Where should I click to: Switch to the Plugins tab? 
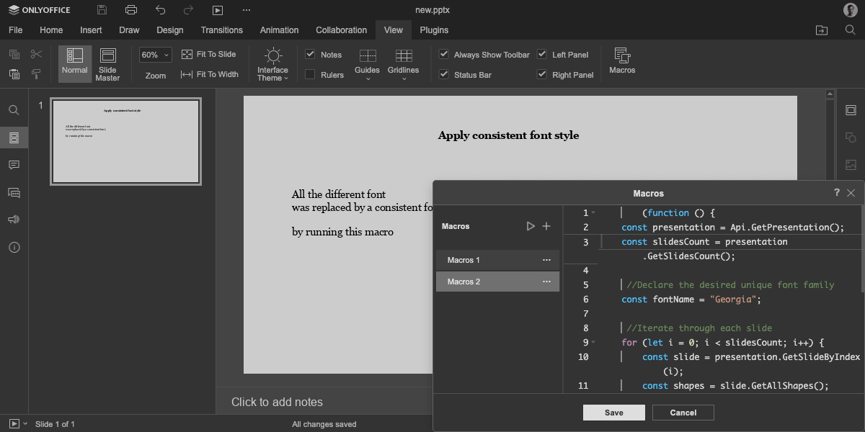[434, 30]
